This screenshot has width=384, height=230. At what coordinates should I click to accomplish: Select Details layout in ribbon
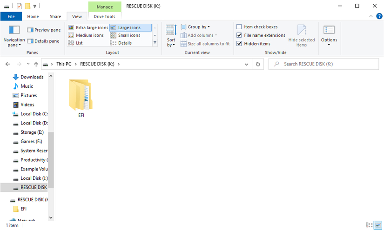point(121,43)
